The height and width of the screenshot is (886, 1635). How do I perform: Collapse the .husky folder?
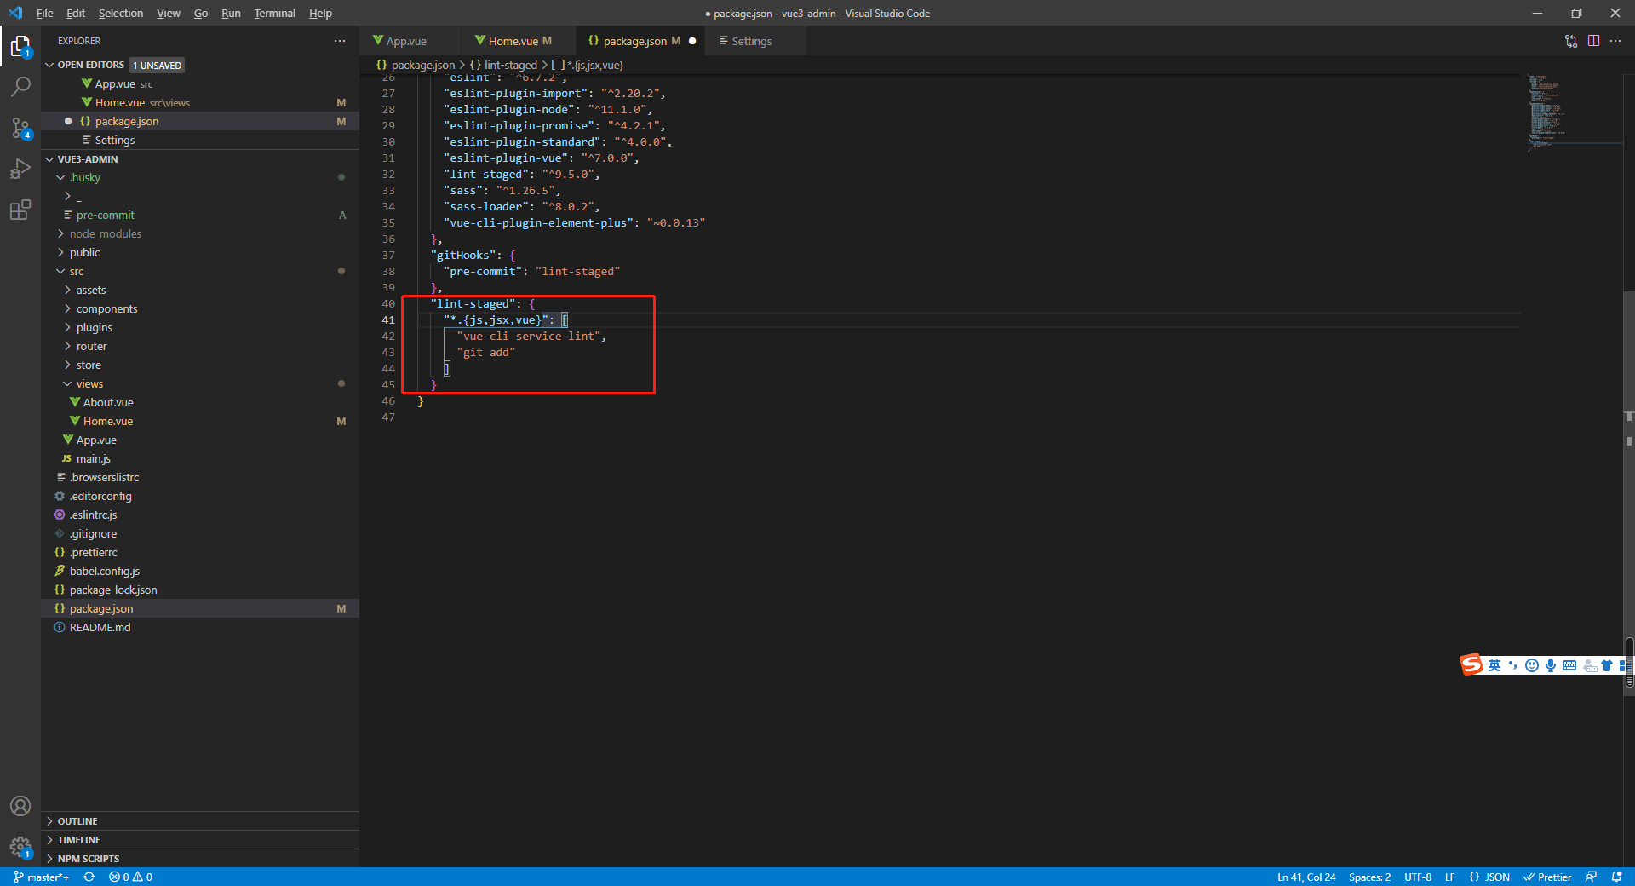60,177
